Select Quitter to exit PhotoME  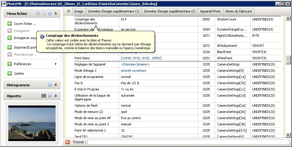pos(19,73)
